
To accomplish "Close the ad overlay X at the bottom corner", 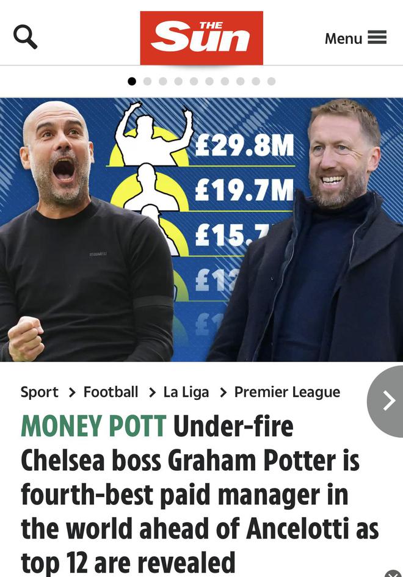I will [x=394, y=574].
